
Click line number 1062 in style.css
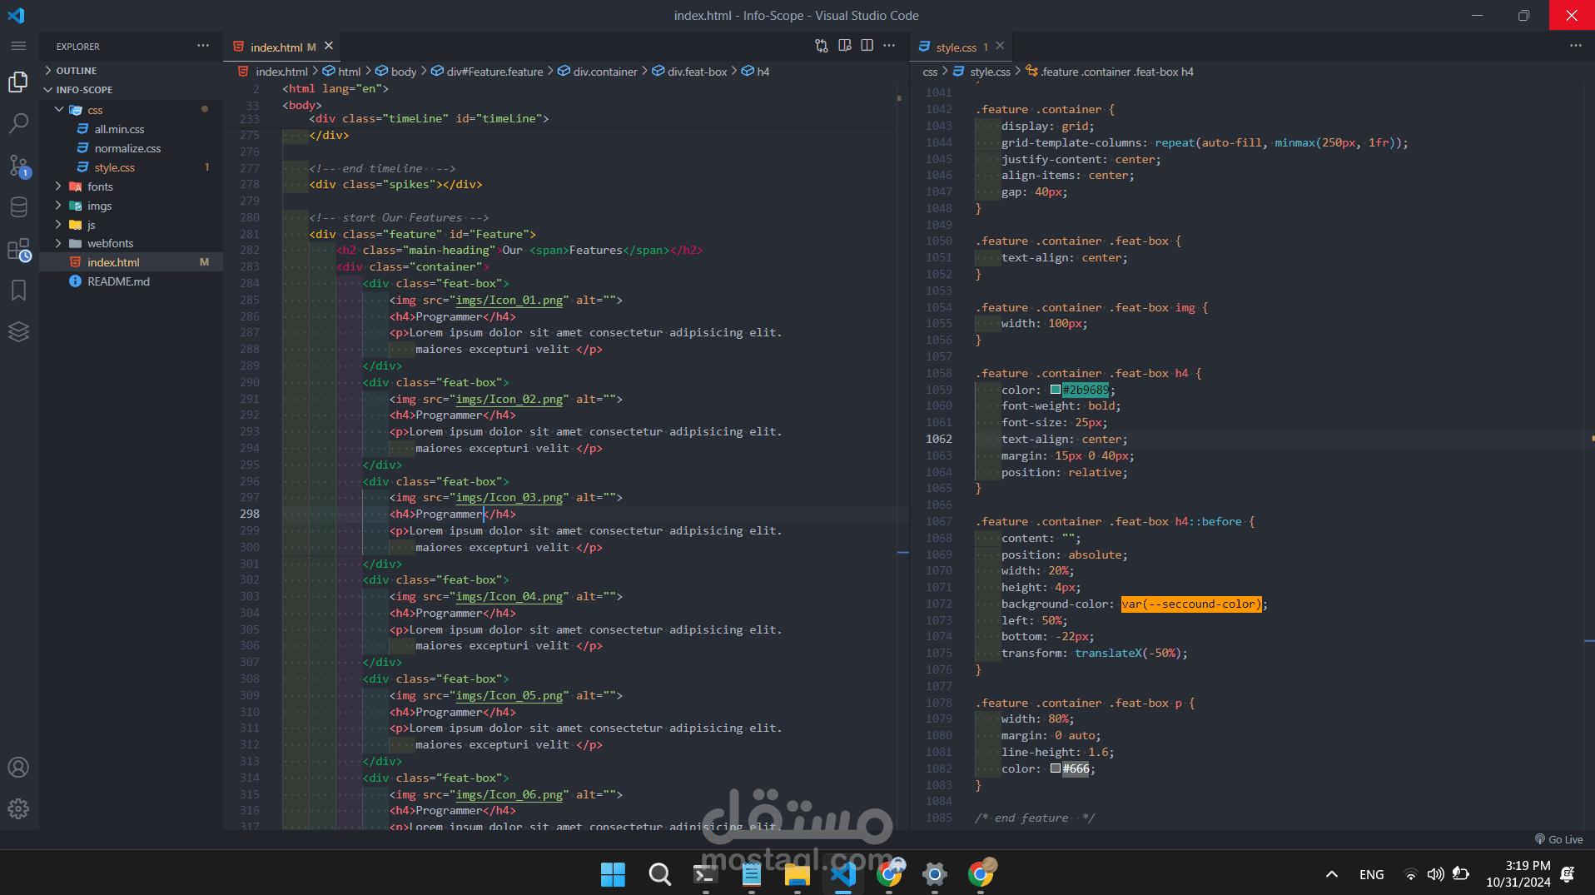click(x=938, y=439)
